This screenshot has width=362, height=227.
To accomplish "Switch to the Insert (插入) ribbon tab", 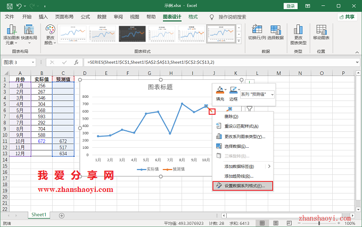I will tap(43, 17).
